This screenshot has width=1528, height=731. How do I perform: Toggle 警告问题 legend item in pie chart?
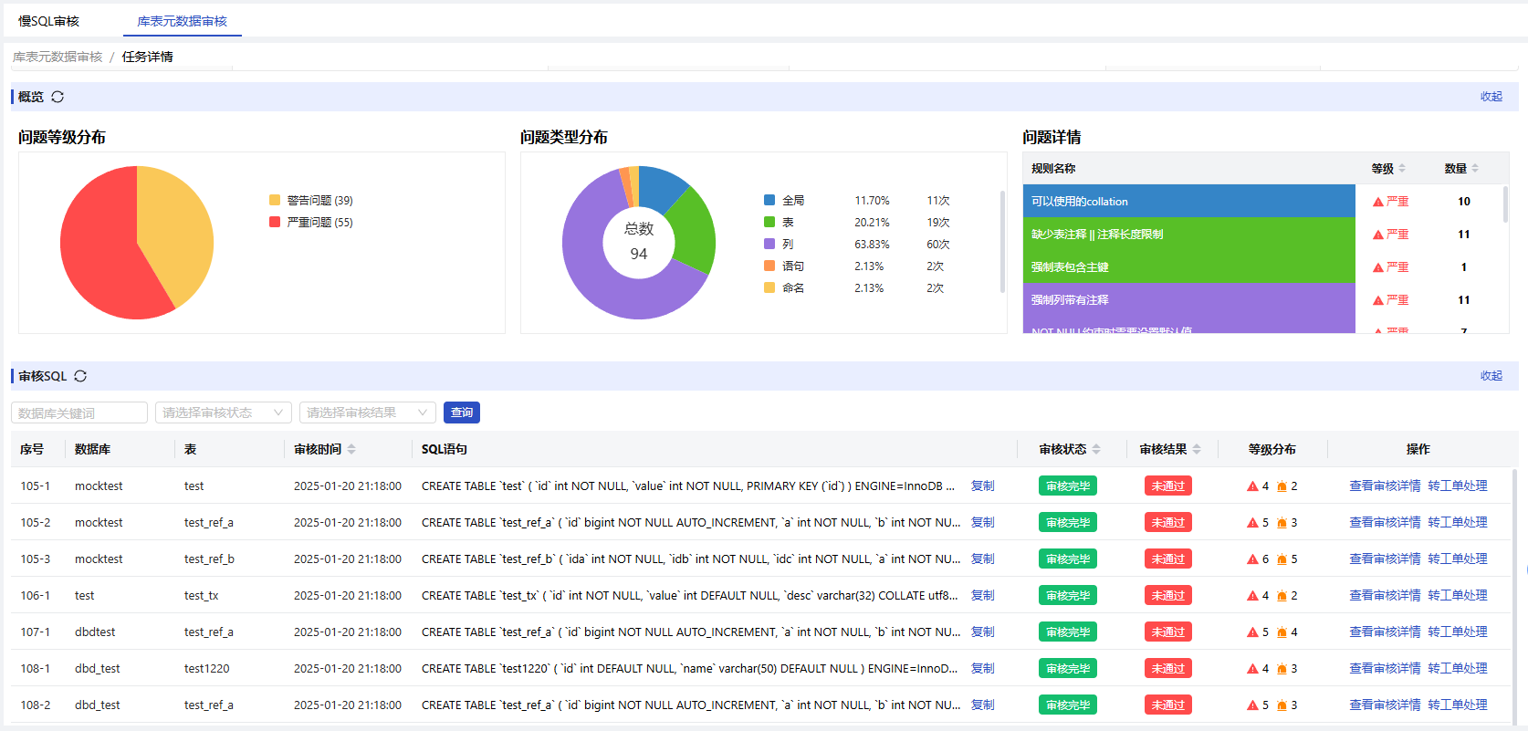click(310, 201)
